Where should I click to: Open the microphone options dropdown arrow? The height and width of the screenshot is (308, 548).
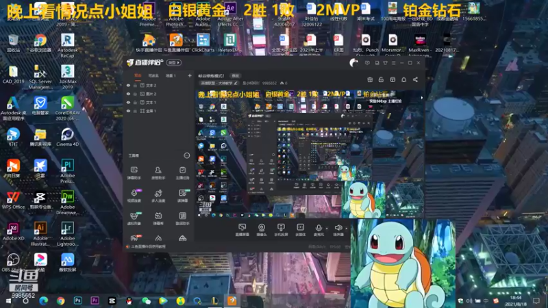[327, 229]
